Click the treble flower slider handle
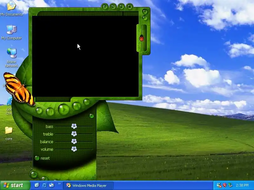The image size is (254, 190). [x=74, y=134]
